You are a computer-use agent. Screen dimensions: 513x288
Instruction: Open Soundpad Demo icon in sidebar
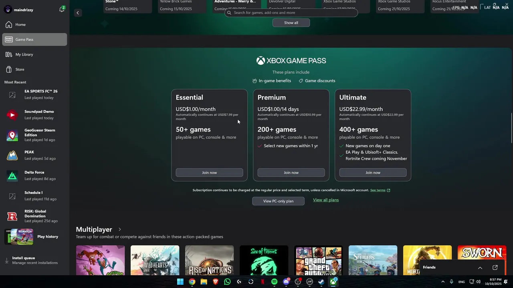click(12, 115)
